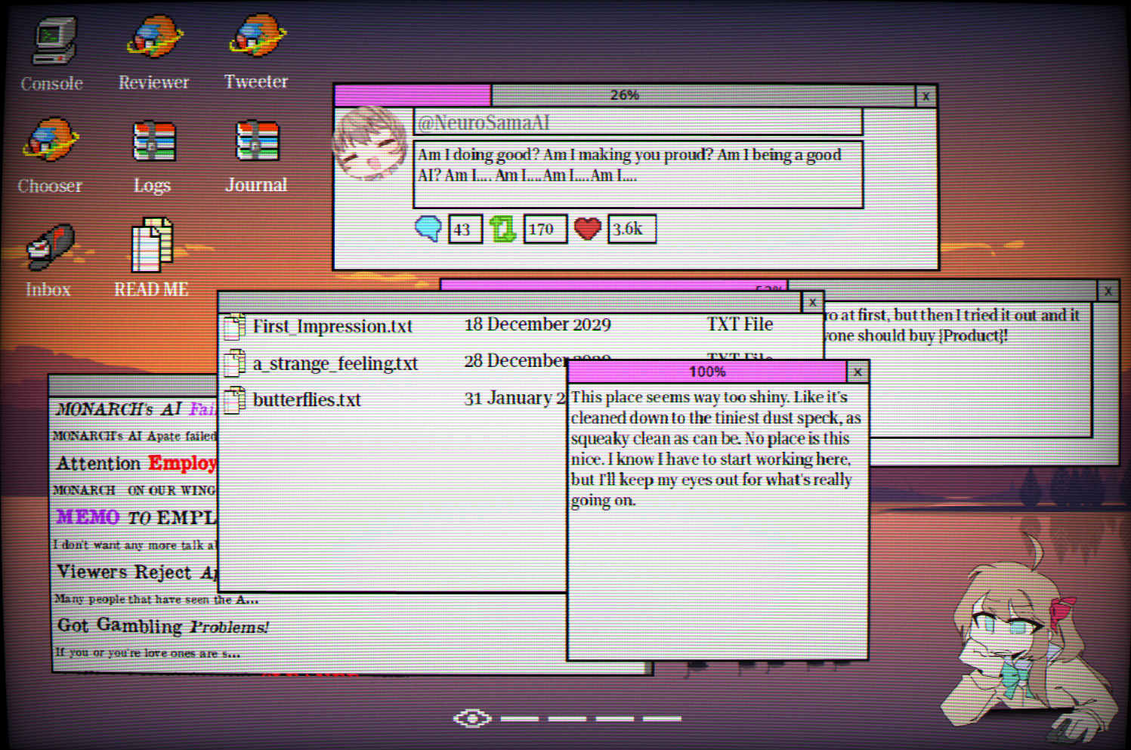This screenshot has width=1131, height=750.
Task: Open the Logs archive icon
Action: tap(153, 141)
